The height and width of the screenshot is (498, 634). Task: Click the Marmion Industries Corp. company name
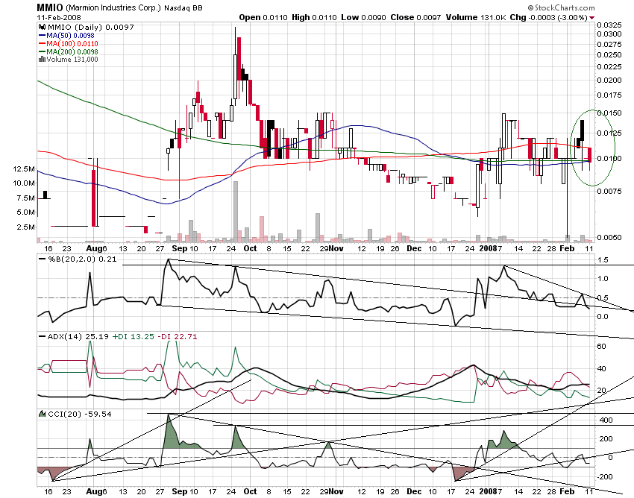[x=113, y=7]
